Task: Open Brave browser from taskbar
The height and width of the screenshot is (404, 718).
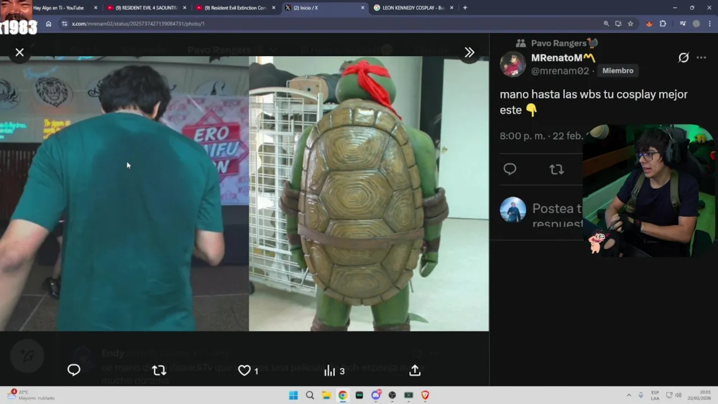Action: point(425,395)
